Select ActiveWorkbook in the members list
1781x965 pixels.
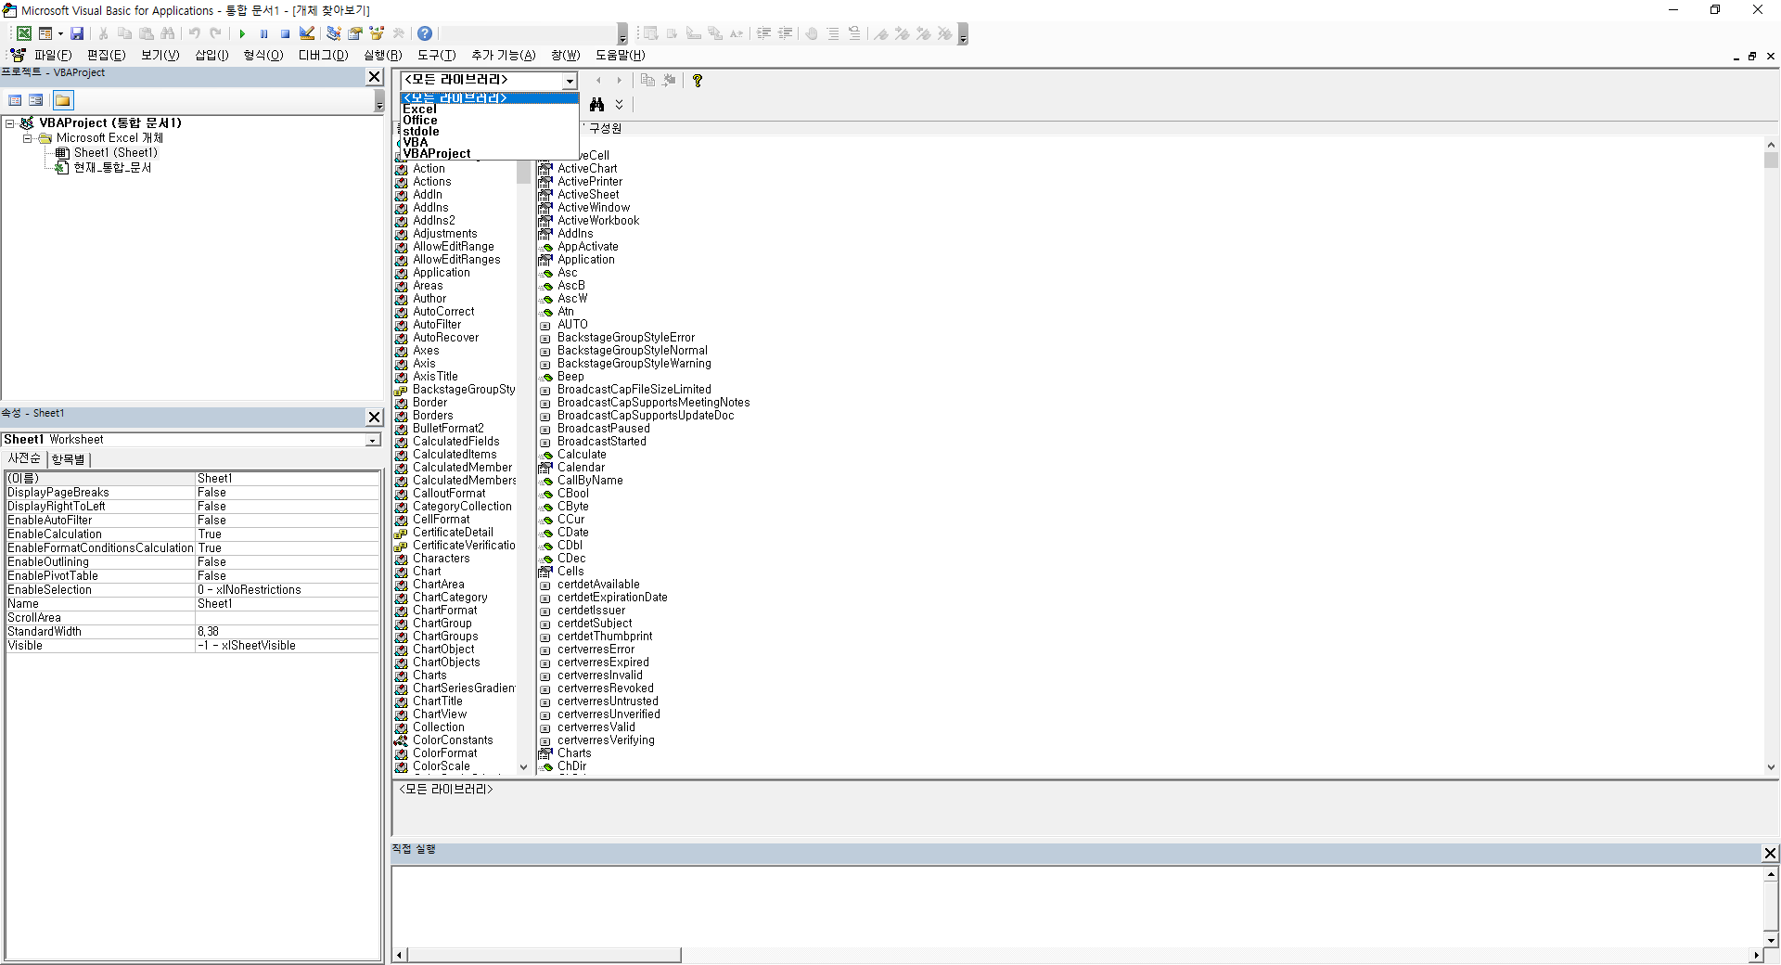pyautogui.click(x=598, y=221)
